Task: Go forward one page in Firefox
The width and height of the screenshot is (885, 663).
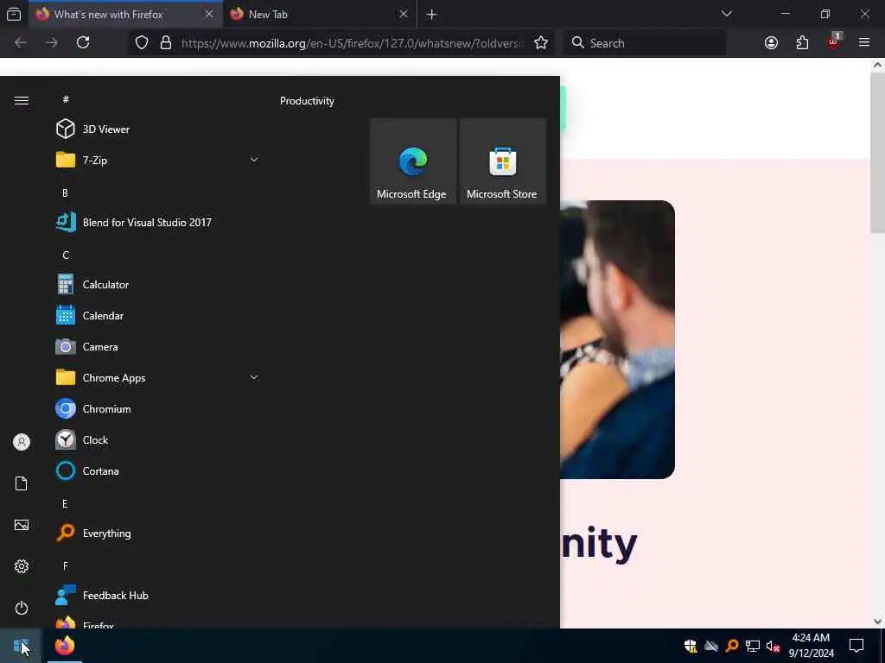Action: [51, 43]
